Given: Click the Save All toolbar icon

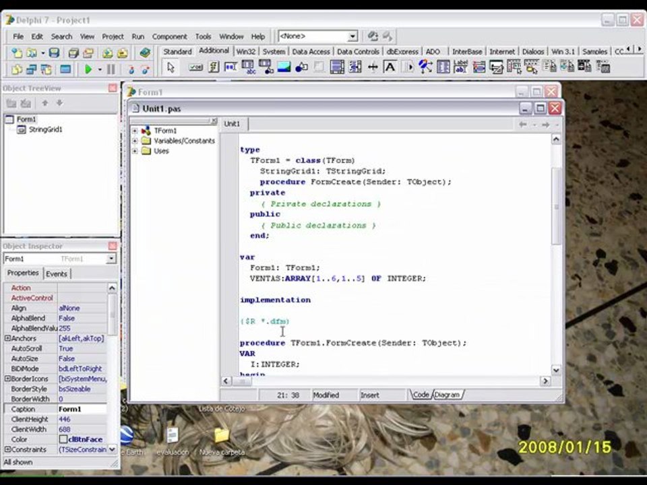Looking at the screenshot, I should coord(73,53).
